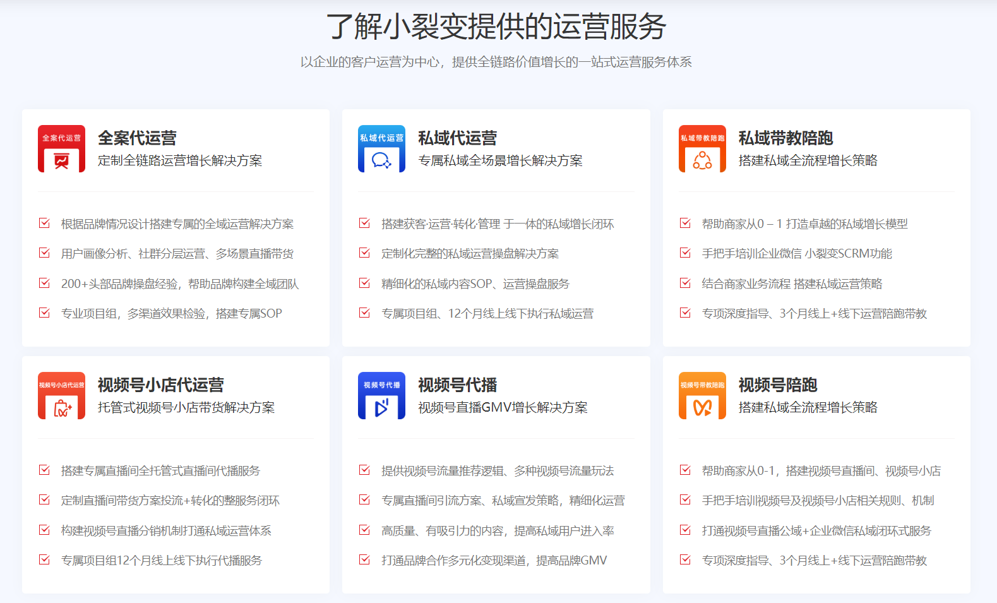The height and width of the screenshot is (603, 997).
Task: Open the 私域代运营 heading
Action: [x=457, y=138]
